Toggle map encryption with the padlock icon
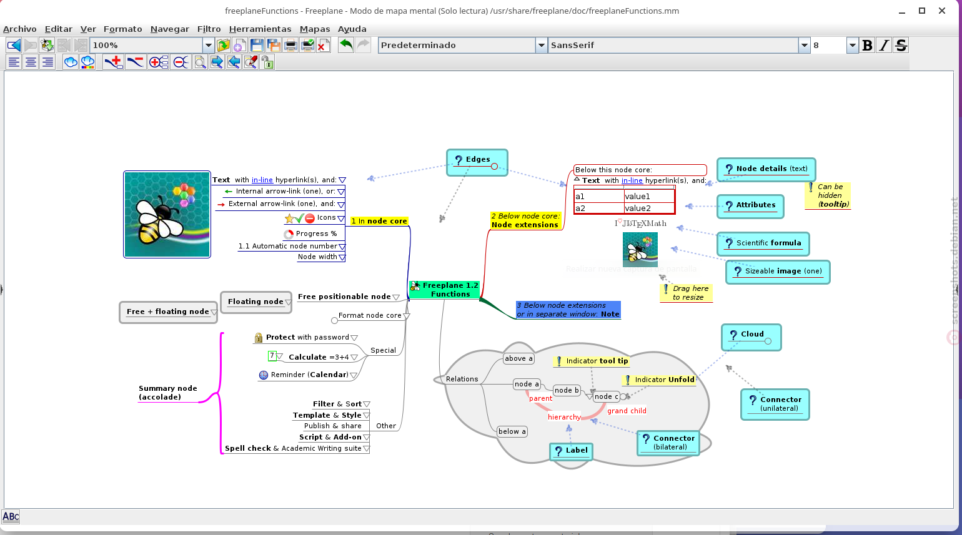The image size is (962, 535). [267, 62]
